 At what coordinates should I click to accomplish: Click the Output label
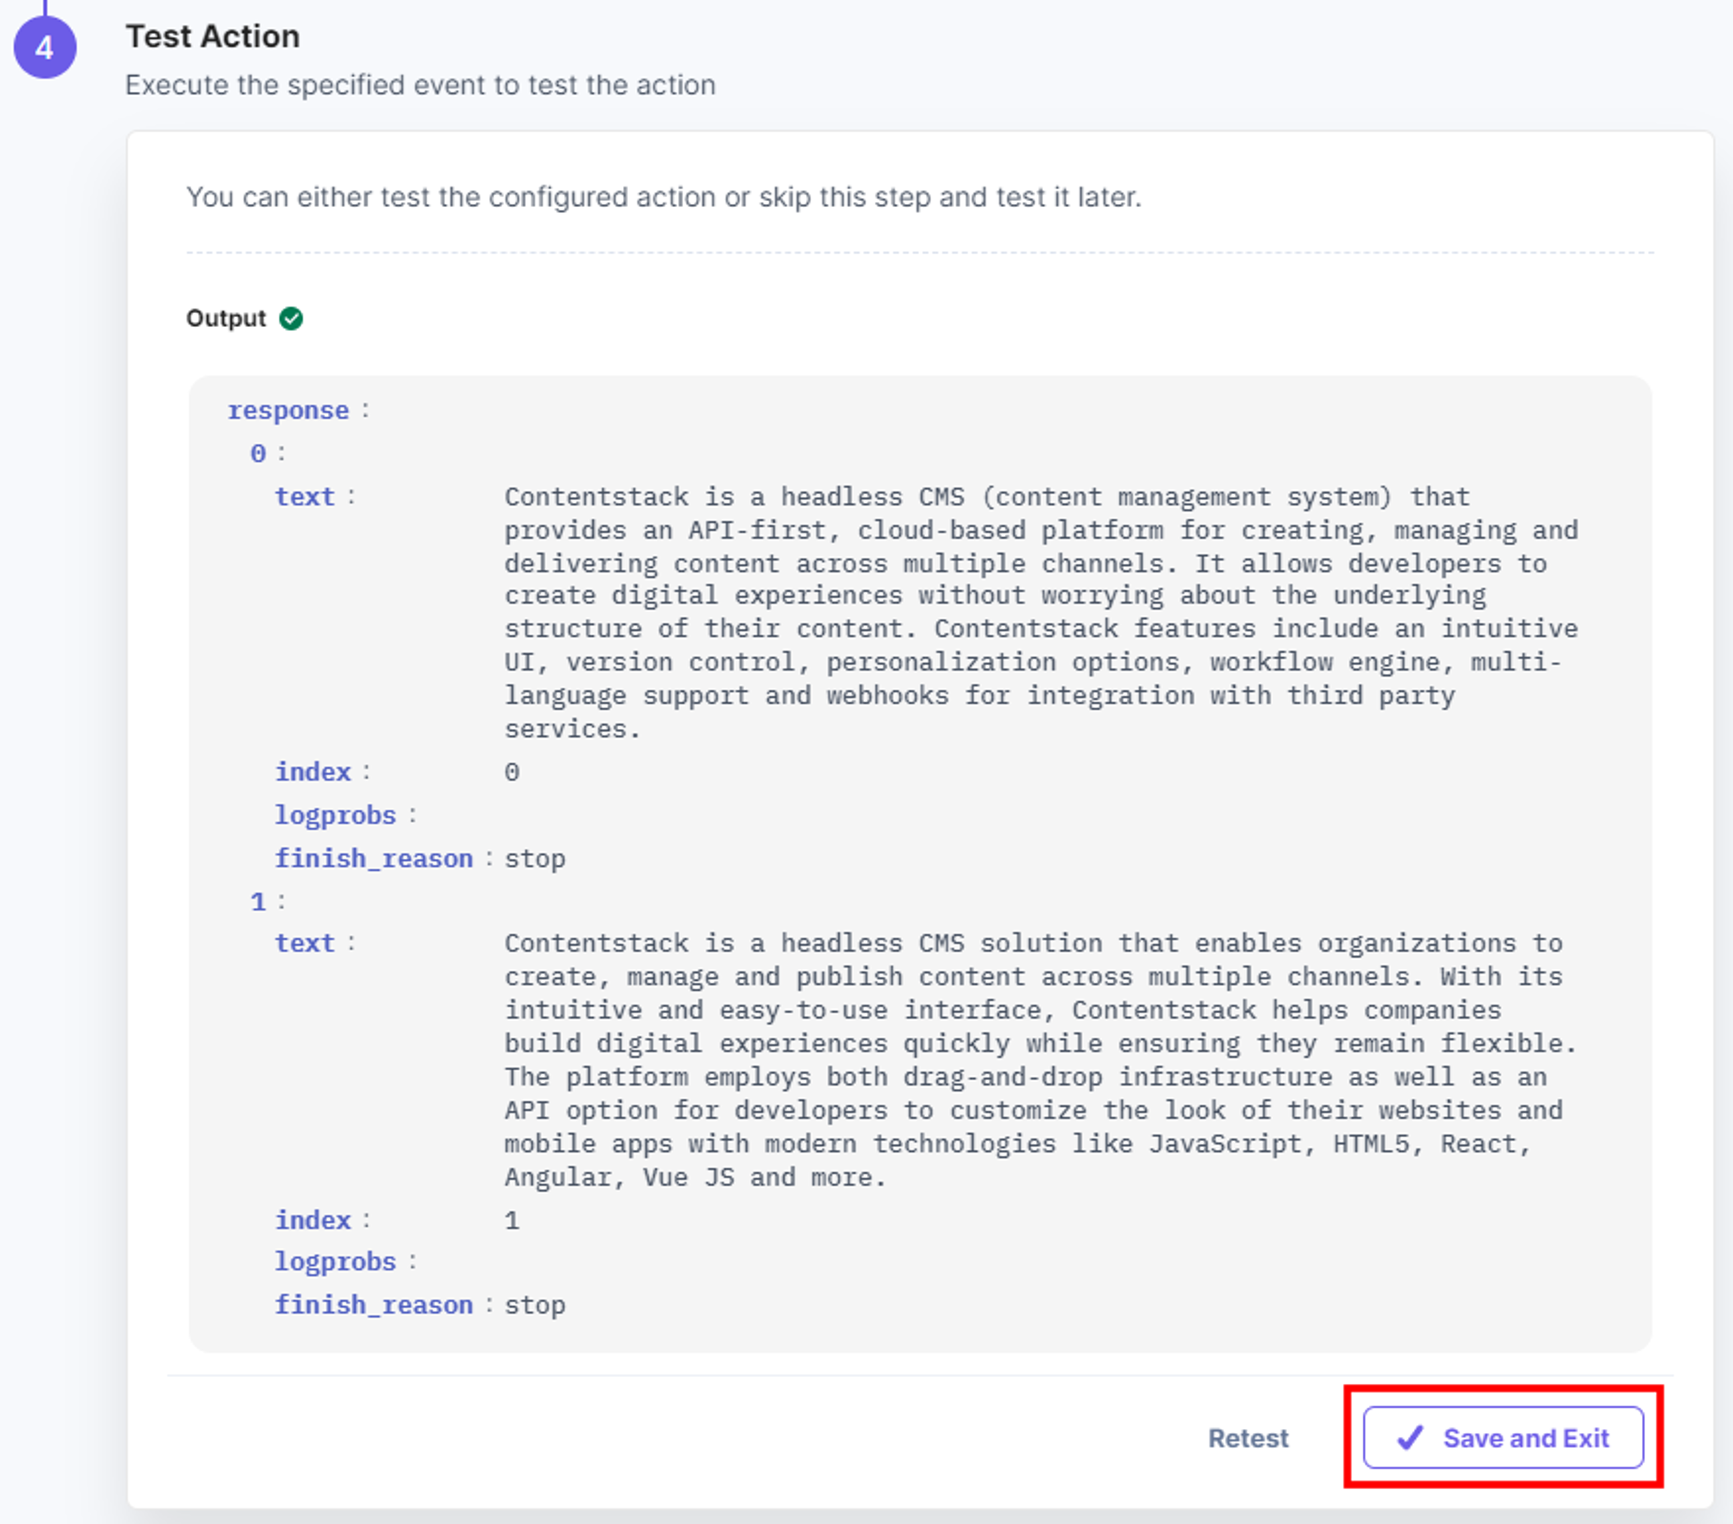pyautogui.click(x=226, y=319)
